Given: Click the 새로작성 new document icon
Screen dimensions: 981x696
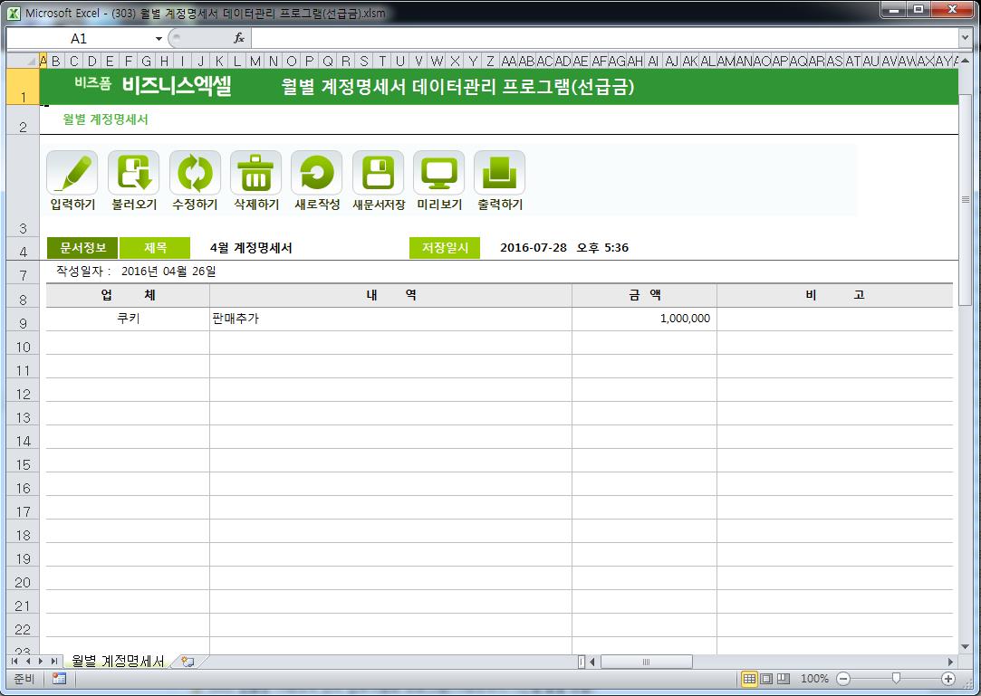Looking at the screenshot, I should 316,173.
